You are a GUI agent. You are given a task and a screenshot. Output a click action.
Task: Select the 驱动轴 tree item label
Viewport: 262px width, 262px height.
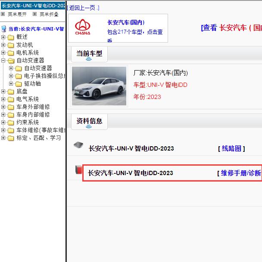tap(32, 84)
